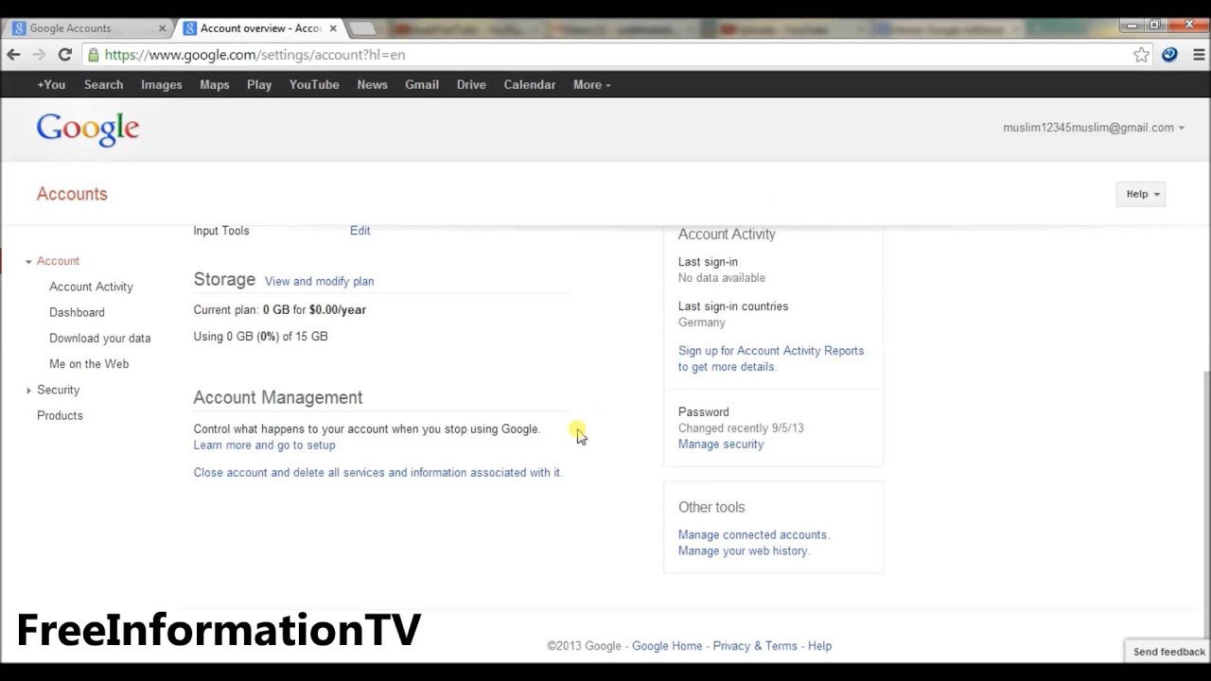Select Security in the left sidebar
The image size is (1211, 681).
(58, 390)
